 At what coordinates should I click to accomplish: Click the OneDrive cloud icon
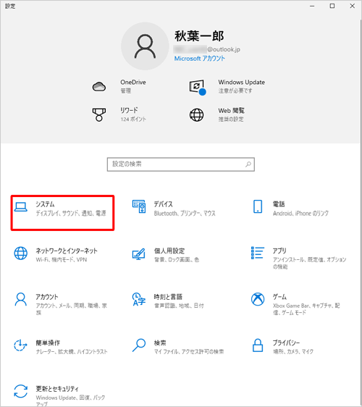pyautogui.click(x=99, y=86)
